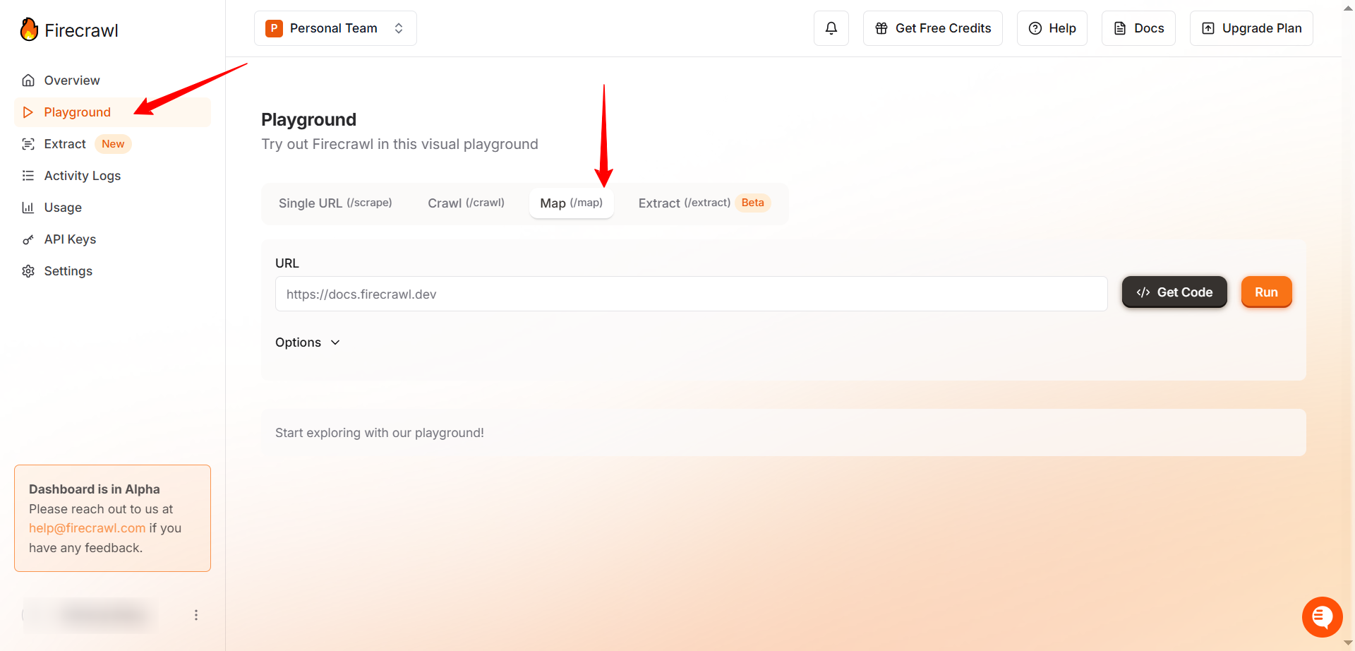Click the help@firecrawl.com email link

tap(87, 528)
